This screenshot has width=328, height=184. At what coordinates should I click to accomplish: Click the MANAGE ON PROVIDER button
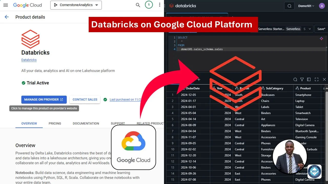click(44, 100)
